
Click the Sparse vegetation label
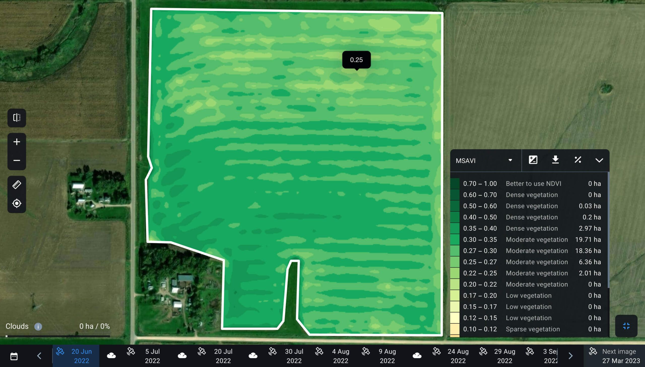(533, 329)
